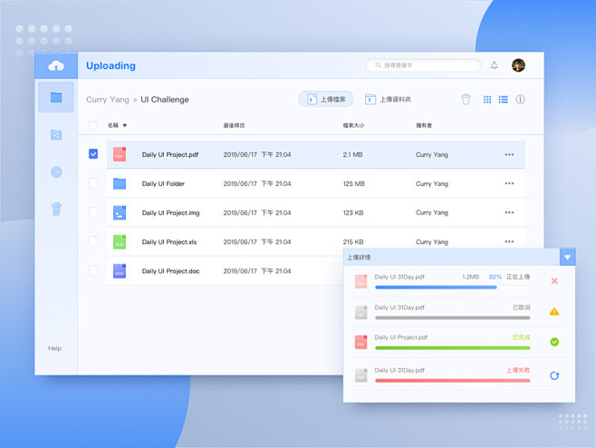The width and height of the screenshot is (596, 448).
Task: Click the Uploading title text
Action: pyautogui.click(x=111, y=66)
